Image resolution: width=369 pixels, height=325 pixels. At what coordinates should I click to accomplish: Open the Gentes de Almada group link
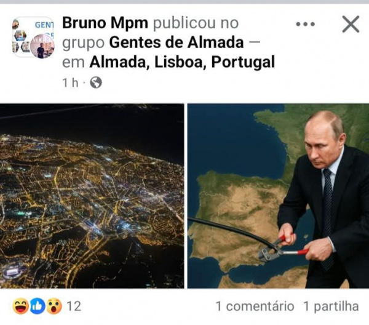[177, 42]
